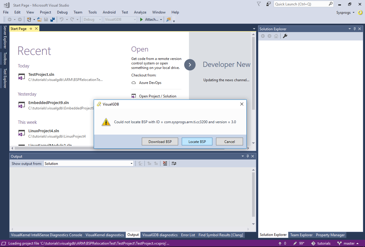Open the Server Explorer side tab
The height and width of the screenshot is (247, 365).
click(5, 37)
